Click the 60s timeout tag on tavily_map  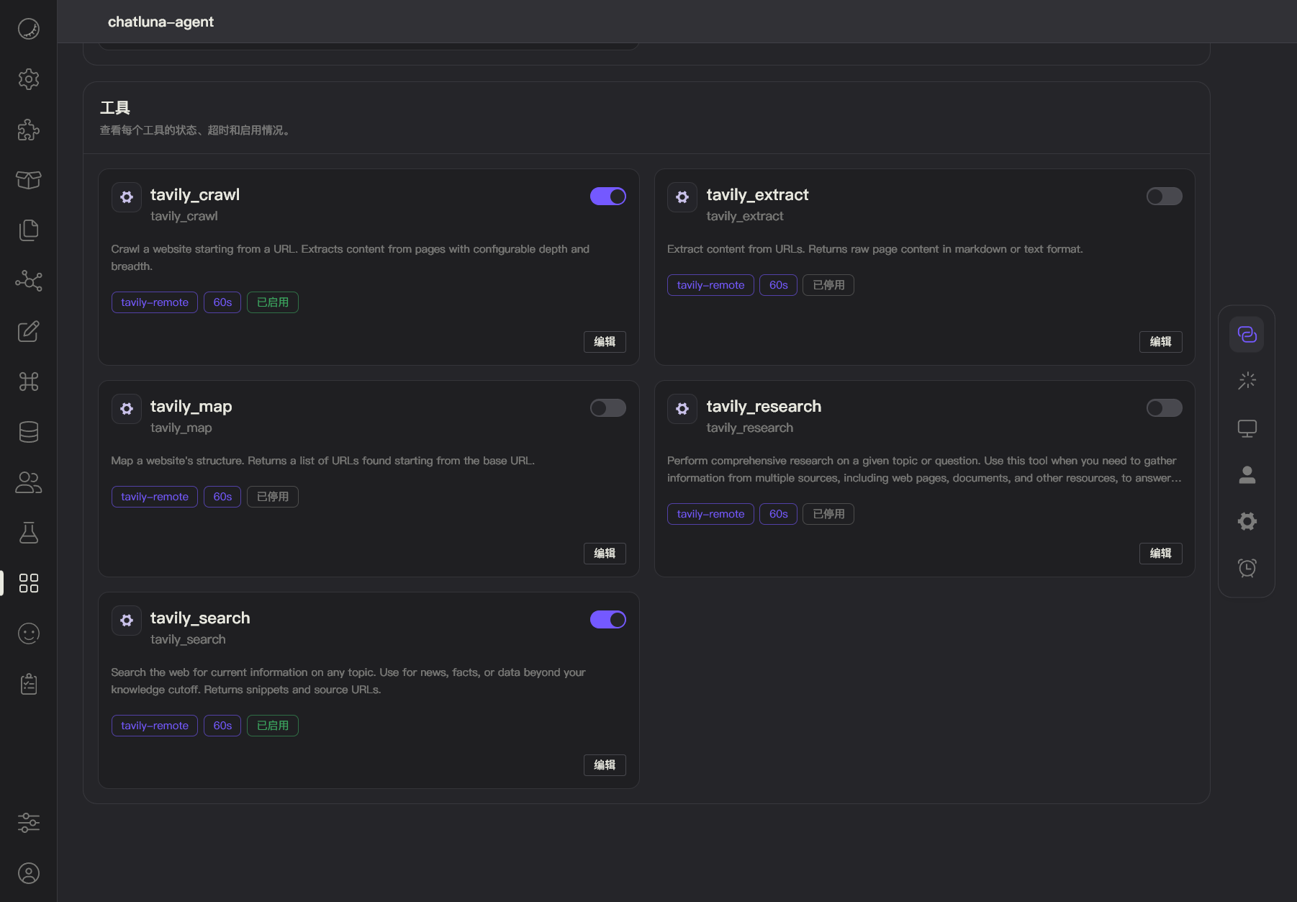tap(222, 497)
